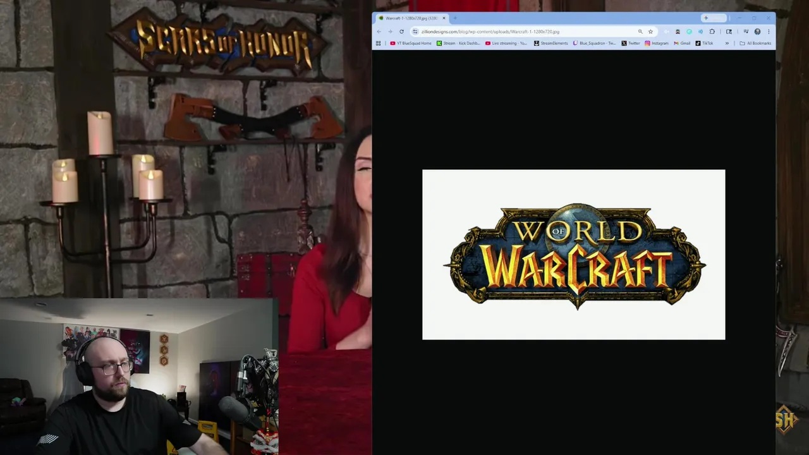Open YT BlueSquad Home bookmark
This screenshot has height=455, width=809.
(411, 43)
